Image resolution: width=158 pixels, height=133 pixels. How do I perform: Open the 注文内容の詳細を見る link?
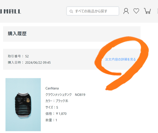120,59
